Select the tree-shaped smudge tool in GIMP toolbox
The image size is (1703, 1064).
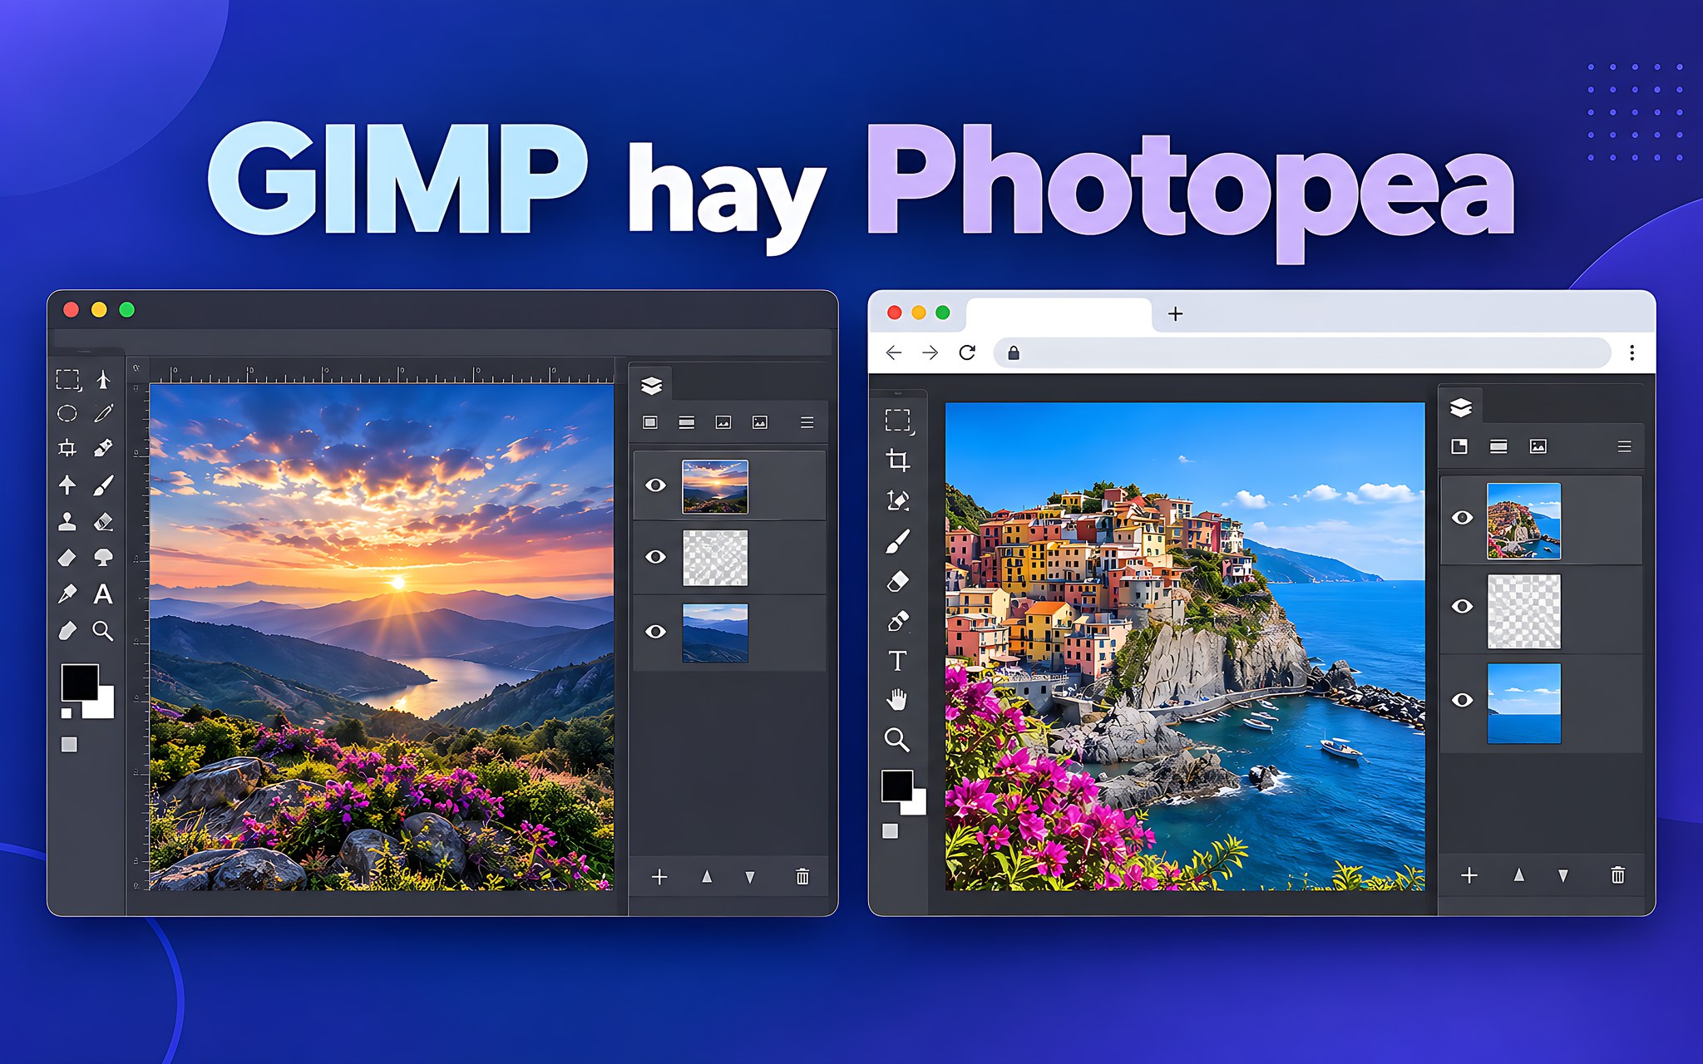(x=103, y=557)
